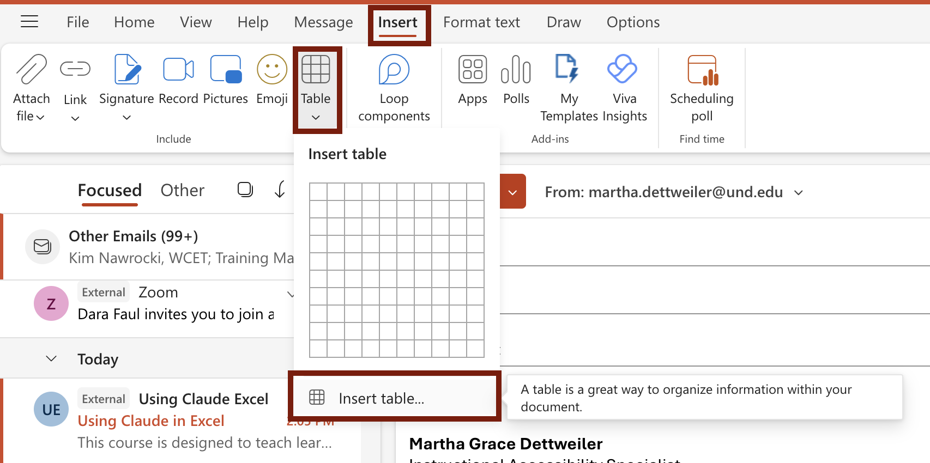Switch to the Focused inbox tab
Screen dimensions: 930x463
pyautogui.click(x=110, y=190)
